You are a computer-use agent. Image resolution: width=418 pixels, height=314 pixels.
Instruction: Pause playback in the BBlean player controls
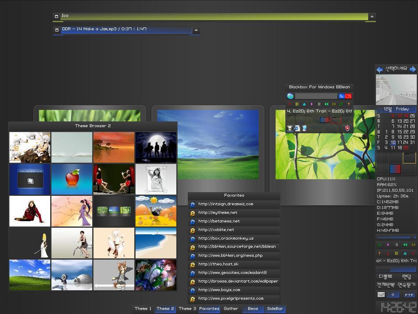pyautogui.click(x=319, y=104)
